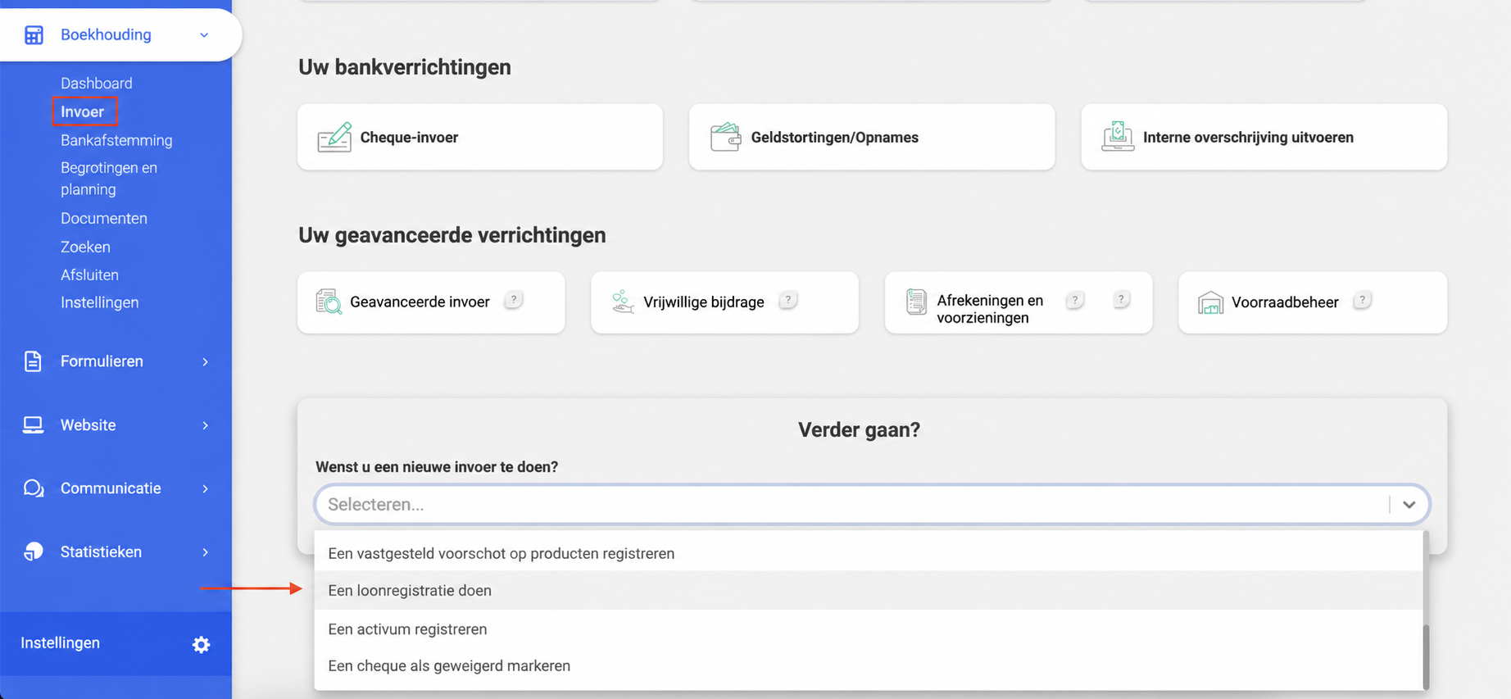
Task: Open Vrijwillige bijdrage
Action: coord(724,302)
